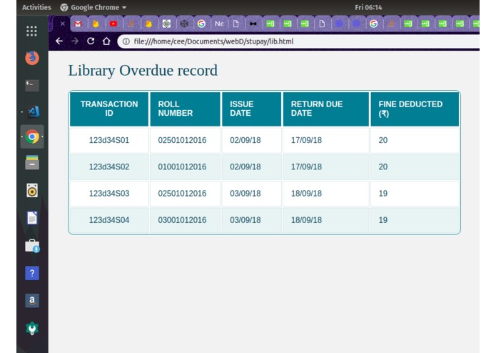
Task: View site information icon in address bar
Action: tap(126, 41)
